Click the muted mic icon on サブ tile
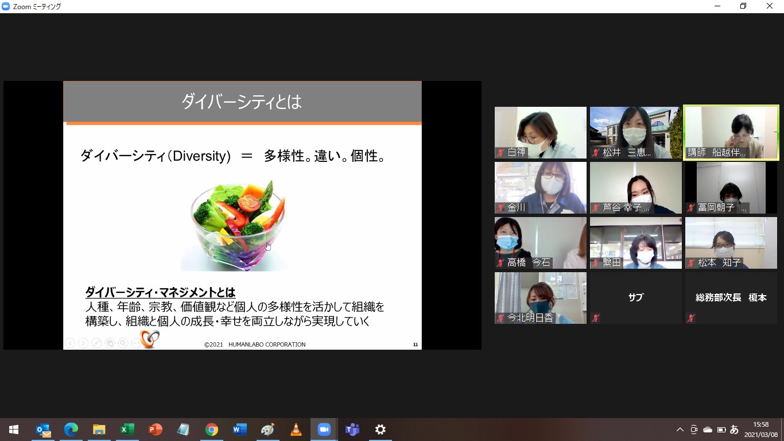Image resolution: width=784 pixels, height=441 pixels. [x=596, y=318]
